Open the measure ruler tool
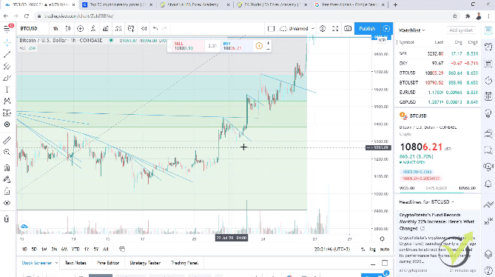Image resolution: width=495 pixels, height=277 pixels. coord(7,140)
